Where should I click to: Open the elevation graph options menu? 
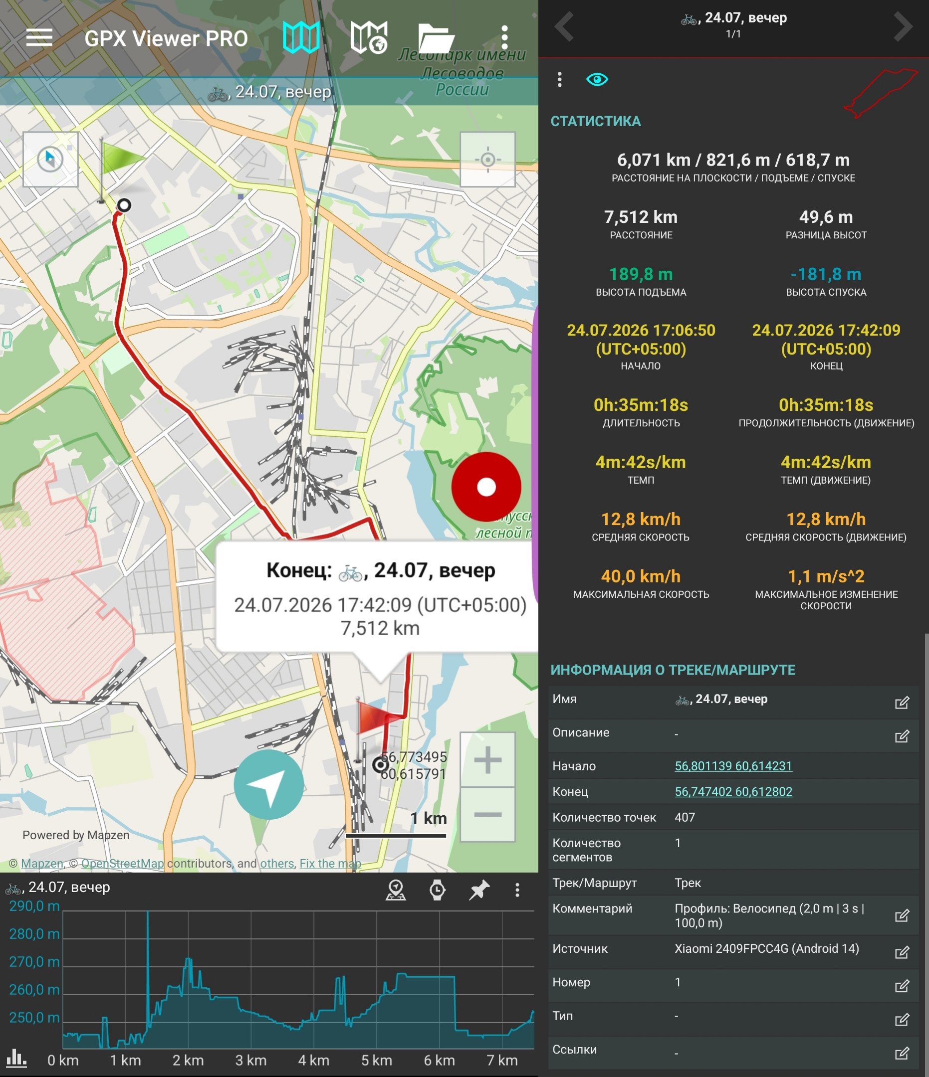coord(517,890)
